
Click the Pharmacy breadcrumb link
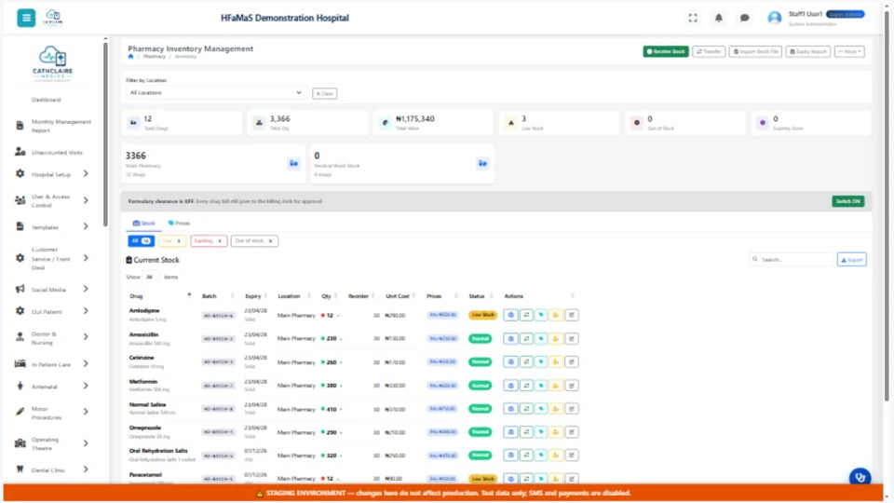point(154,57)
